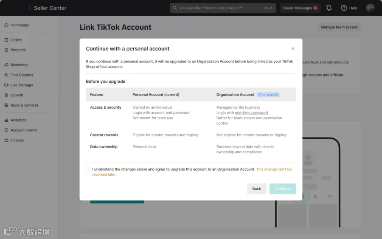The width and height of the screenshot is (382, 239).
Task: Open the Finance wallet icon
Action: pyautogui.click(x=6, y=140)
